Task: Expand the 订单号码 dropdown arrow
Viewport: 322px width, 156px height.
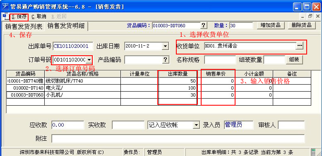Action: pyautogui.click(x=89, y=59)
